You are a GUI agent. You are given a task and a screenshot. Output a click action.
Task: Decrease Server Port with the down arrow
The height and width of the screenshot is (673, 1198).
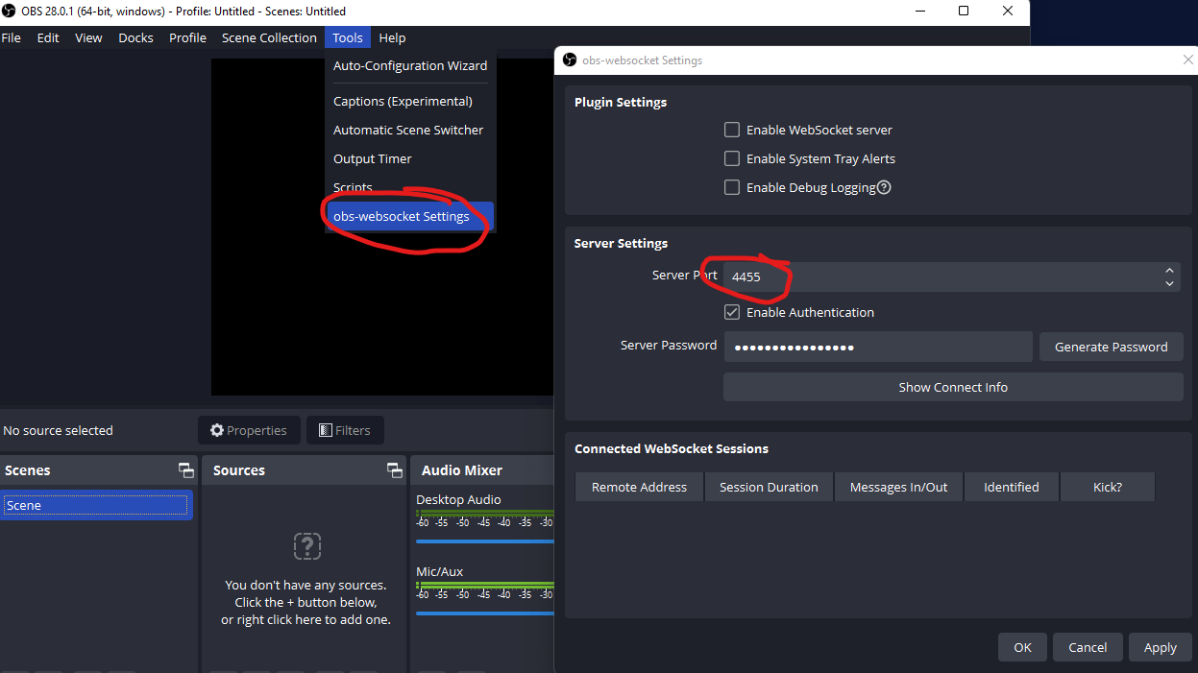coord(1169,283)
